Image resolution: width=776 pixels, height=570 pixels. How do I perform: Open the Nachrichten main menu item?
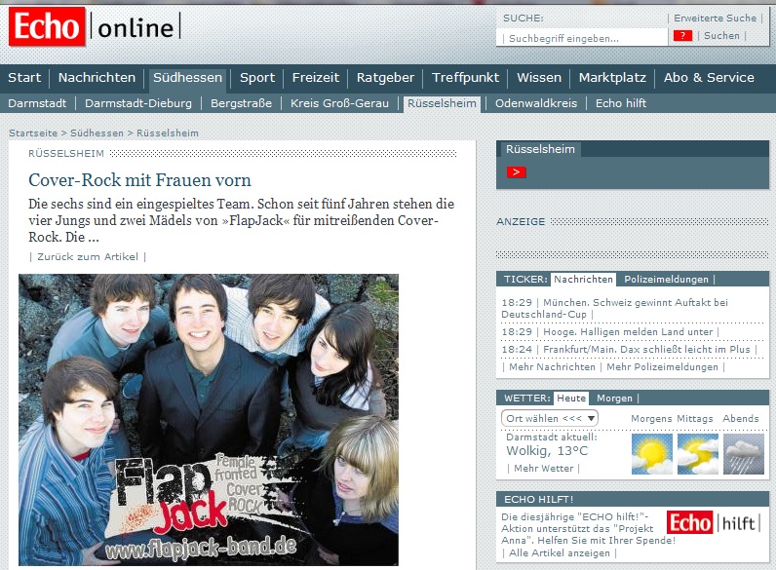point(97,78)
